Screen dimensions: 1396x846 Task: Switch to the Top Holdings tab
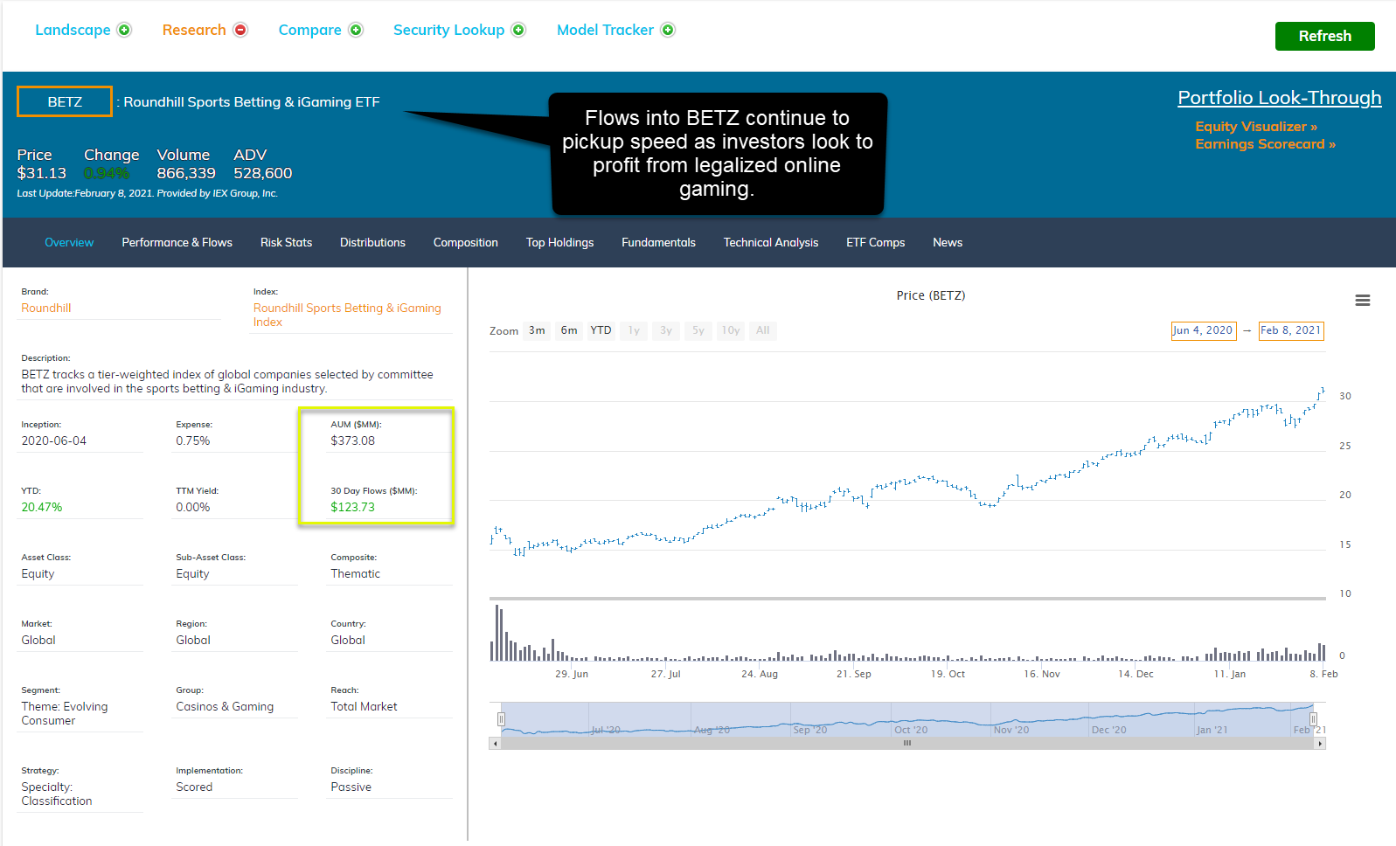coord(559,243)
